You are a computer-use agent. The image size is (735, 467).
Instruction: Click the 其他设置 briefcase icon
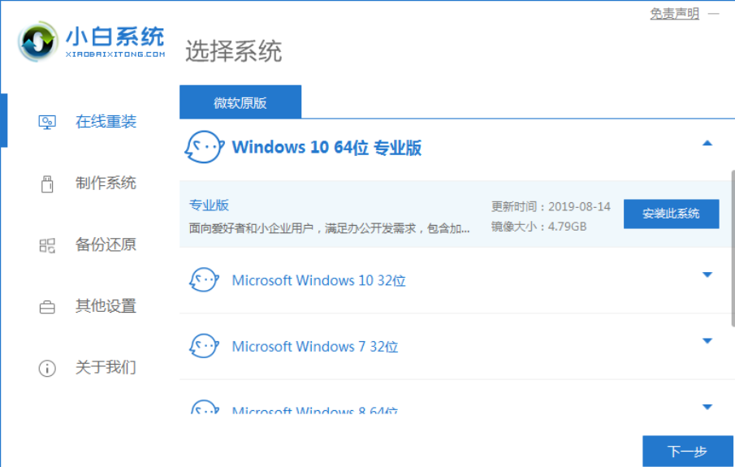pyautogui.click(x=47, y=307)
